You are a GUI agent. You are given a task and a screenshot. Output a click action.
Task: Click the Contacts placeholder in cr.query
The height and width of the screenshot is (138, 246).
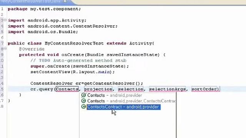[67, 89]
